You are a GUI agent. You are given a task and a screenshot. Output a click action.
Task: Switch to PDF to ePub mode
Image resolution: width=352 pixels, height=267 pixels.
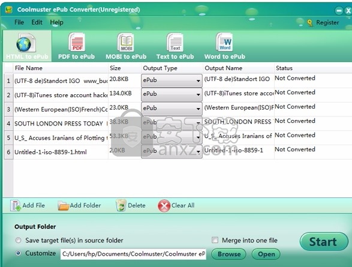pos(76,46)
